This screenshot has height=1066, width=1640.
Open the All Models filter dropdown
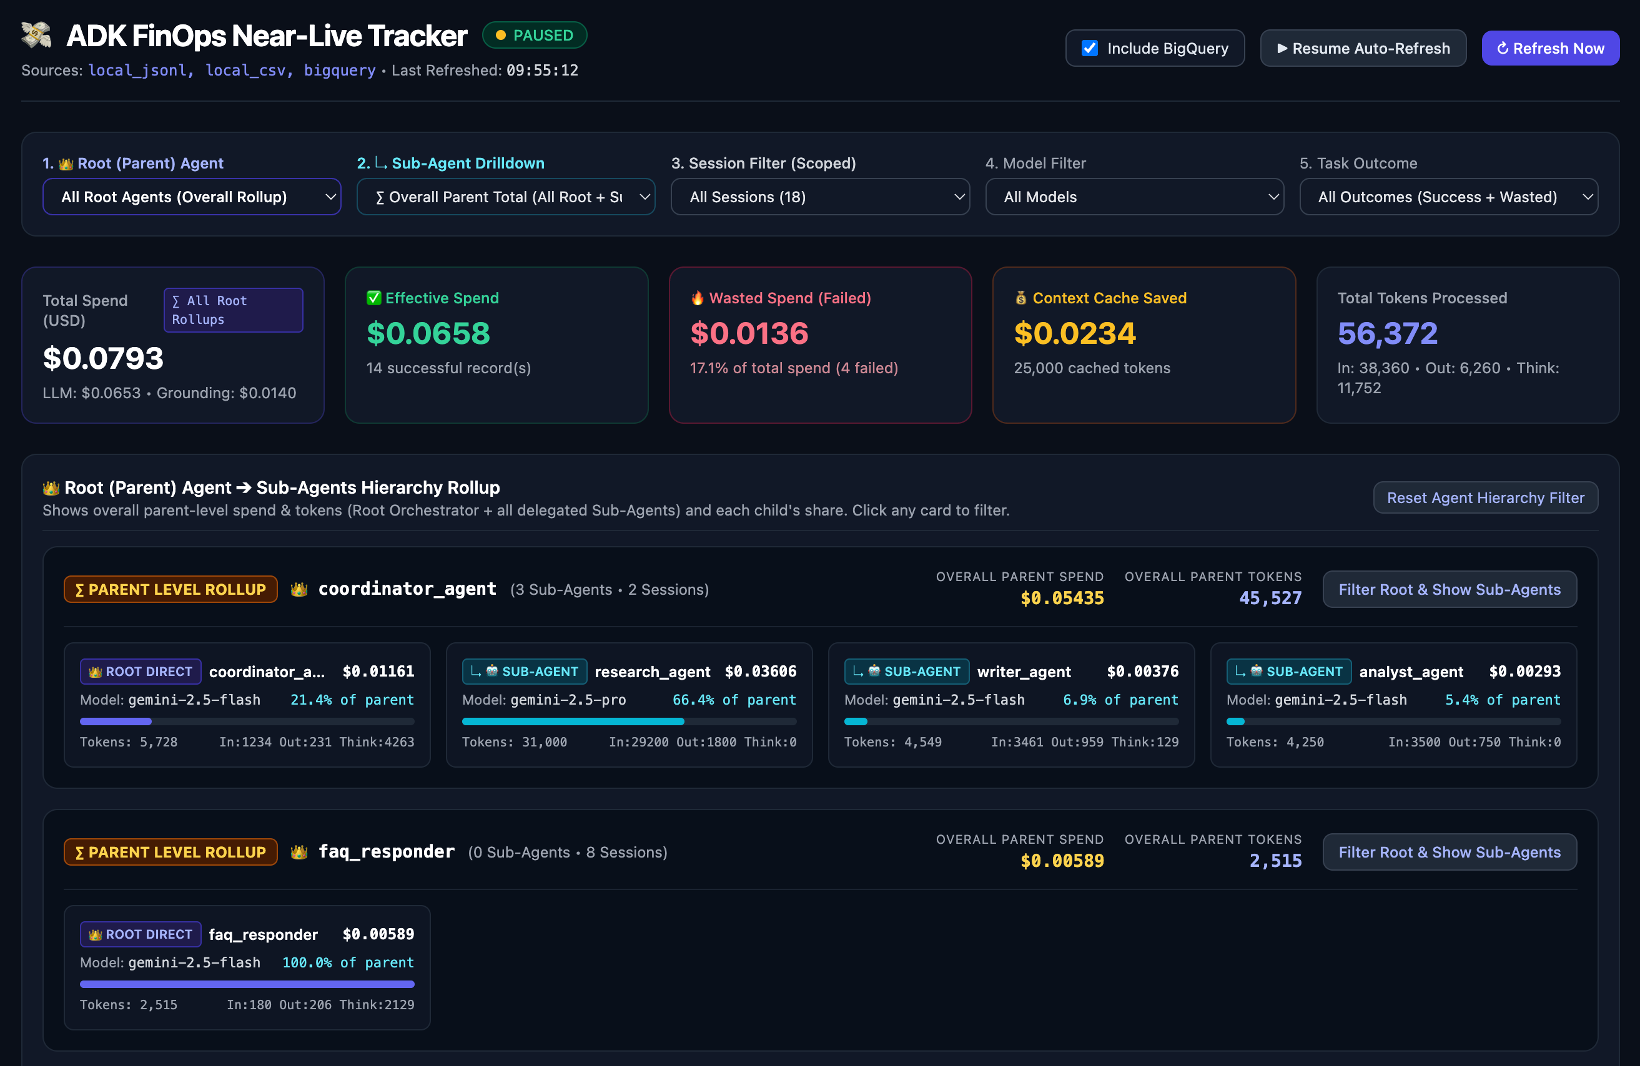(x=1134, y=197)
